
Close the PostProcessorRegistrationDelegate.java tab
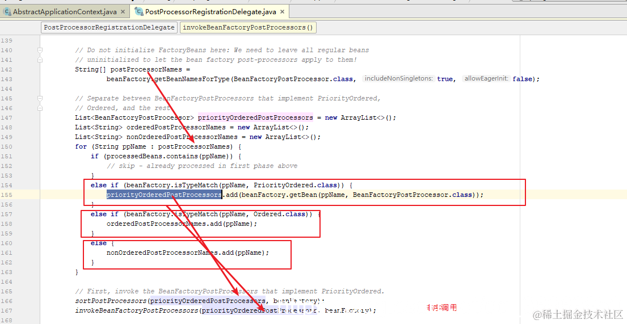[x=283, y=12]
